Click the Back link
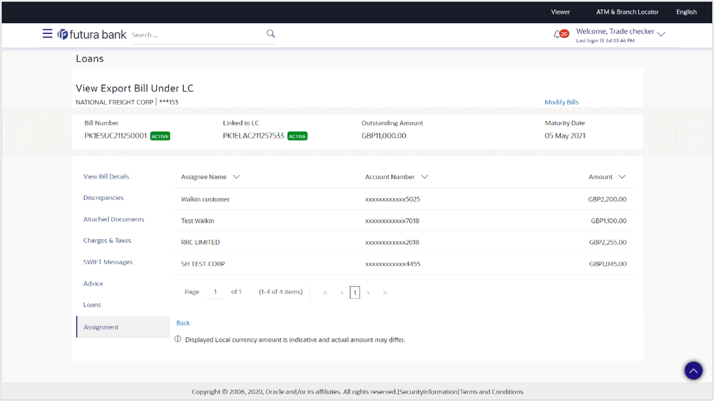This screenshot has height=401, width=714. coord(183,323)
